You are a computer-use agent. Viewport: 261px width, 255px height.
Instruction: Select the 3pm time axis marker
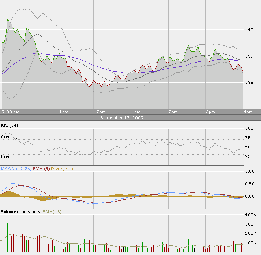point(210,112)
